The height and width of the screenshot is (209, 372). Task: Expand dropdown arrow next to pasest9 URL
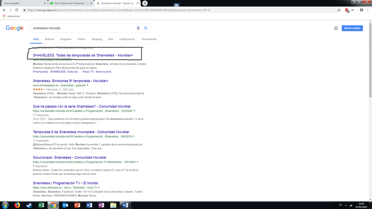(x=87, y=85)
